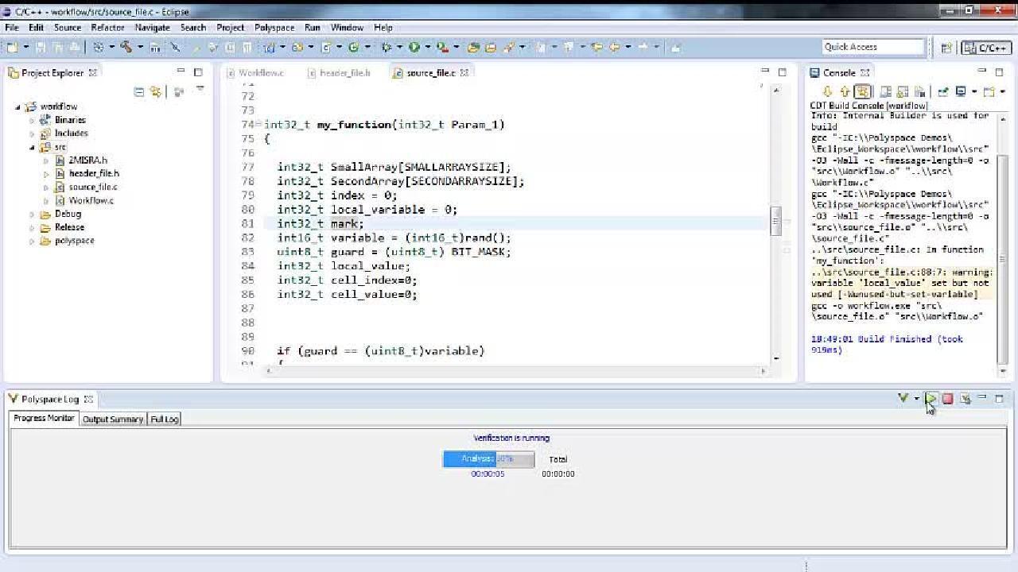
Task: Select the Output Summary tab
Action: tap(113, 419)
